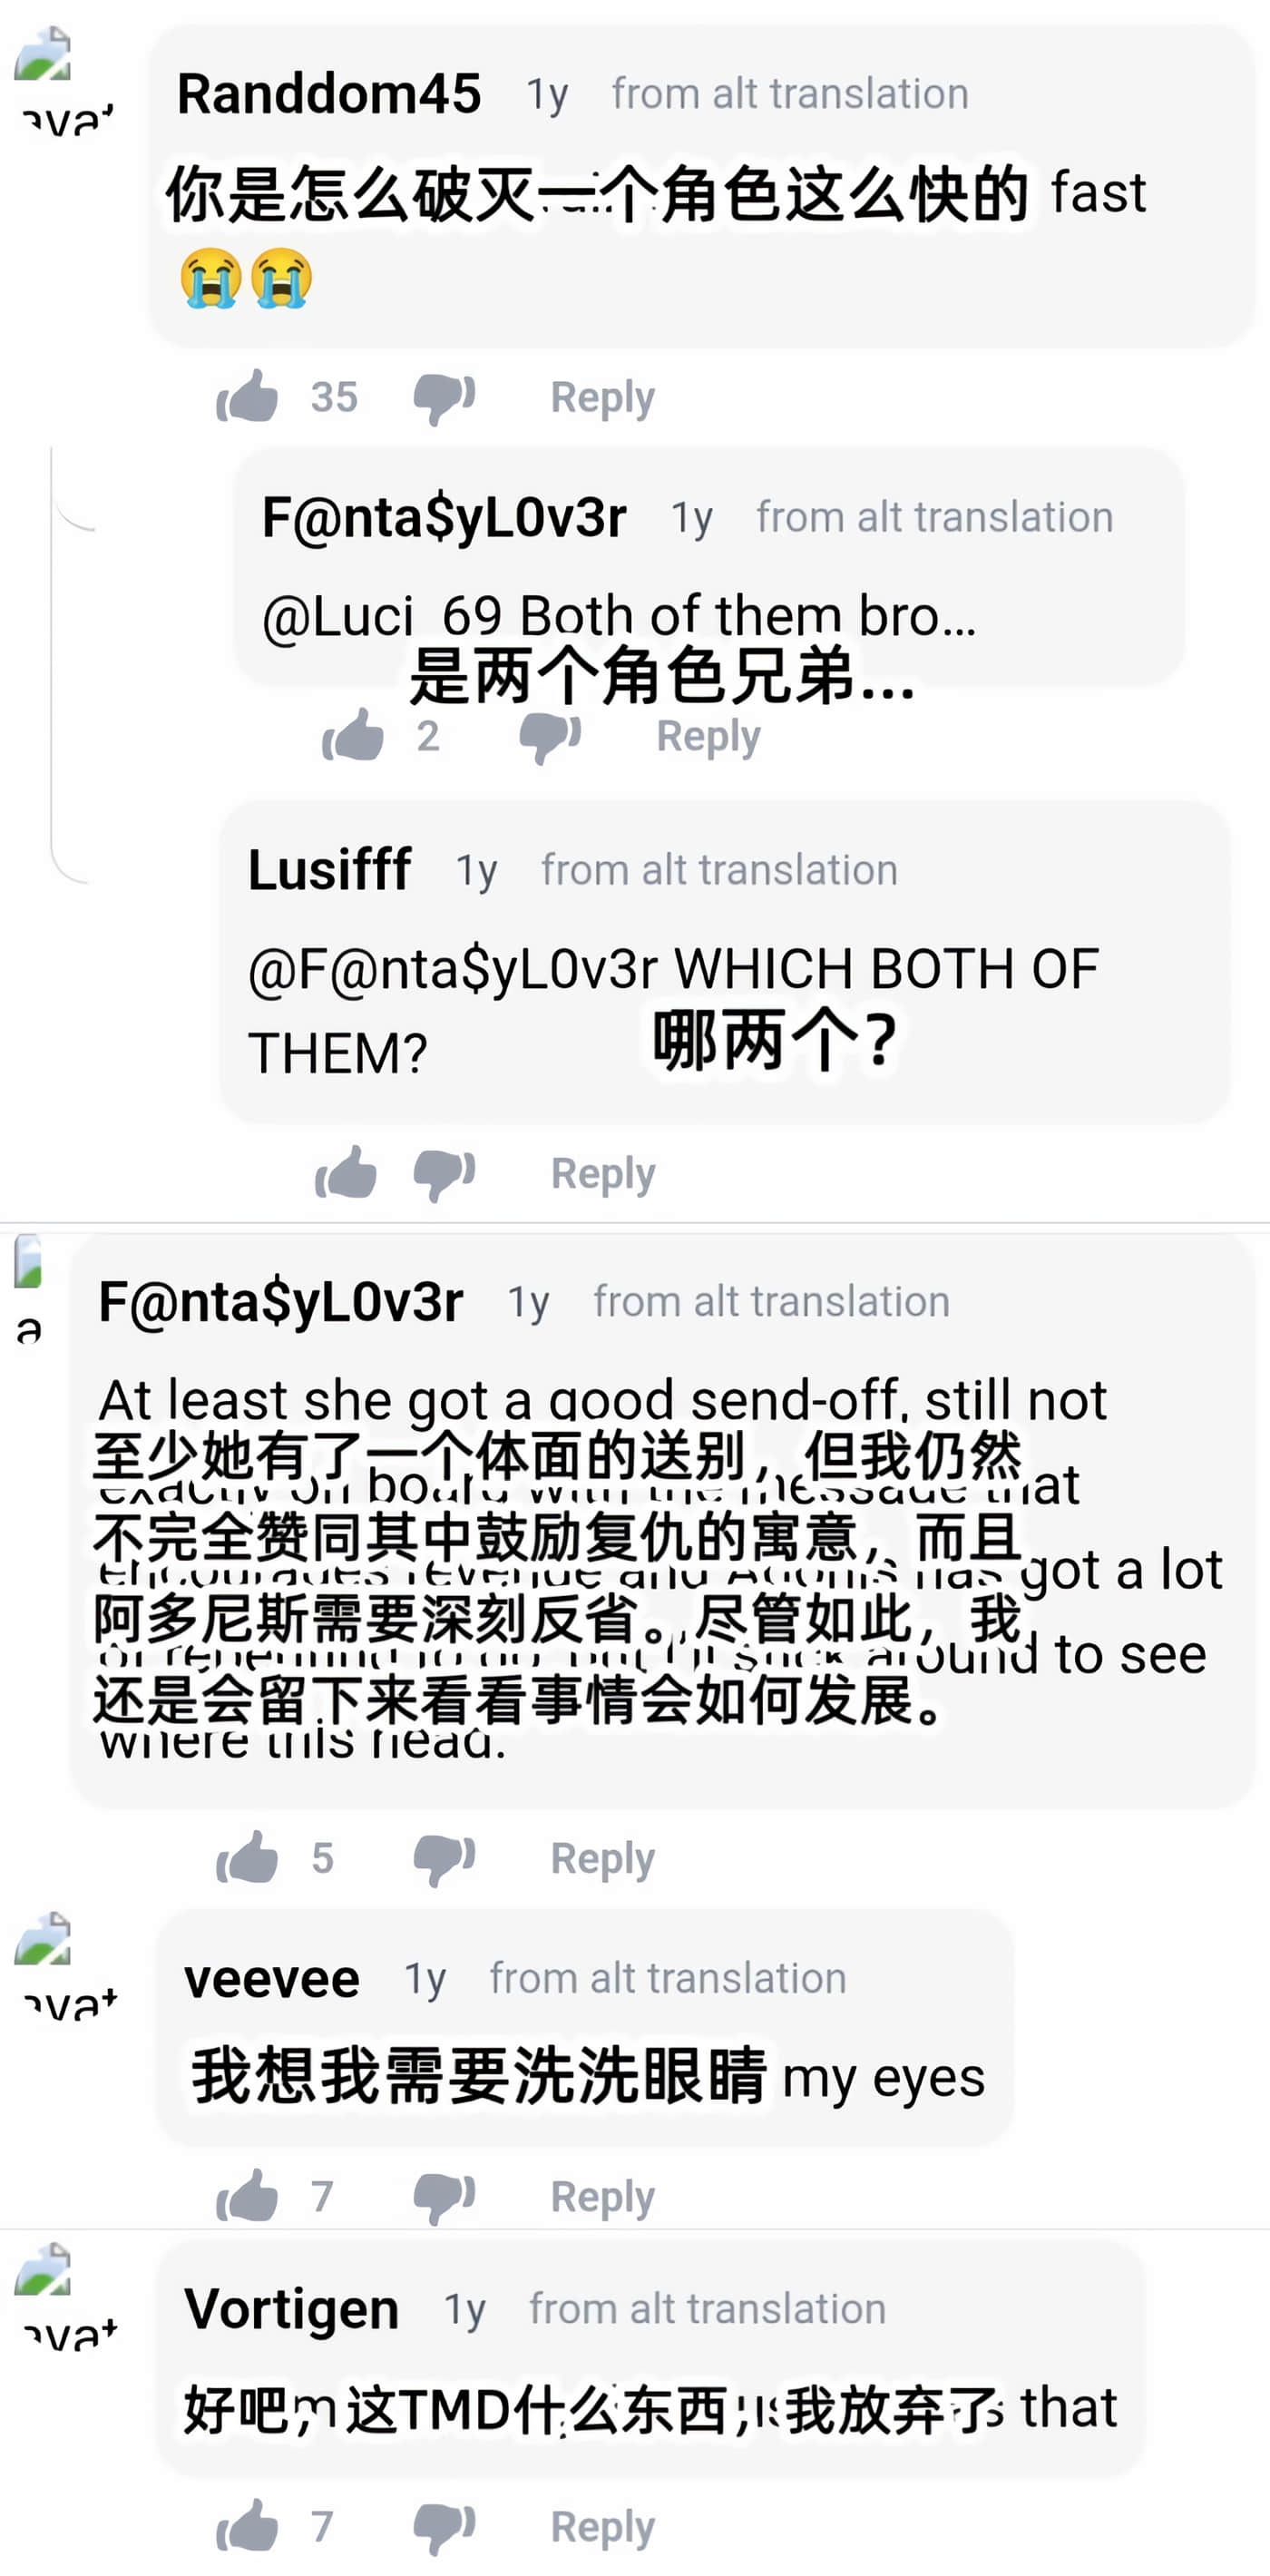Upvote the '@Luci_69 Both of them' reply

click(353, 736)
